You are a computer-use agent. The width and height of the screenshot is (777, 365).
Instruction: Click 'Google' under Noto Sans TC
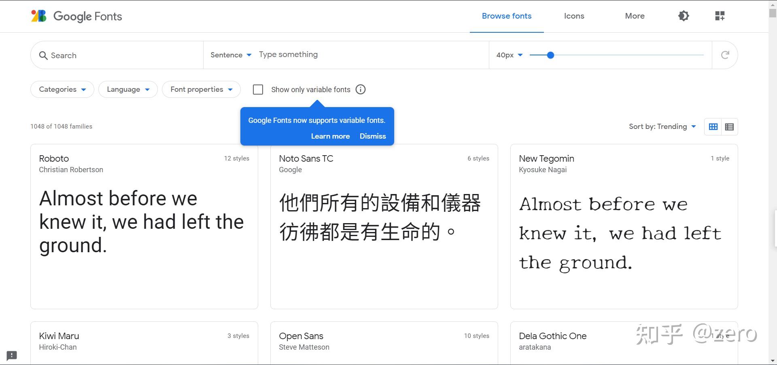click(x=290, y=170)
